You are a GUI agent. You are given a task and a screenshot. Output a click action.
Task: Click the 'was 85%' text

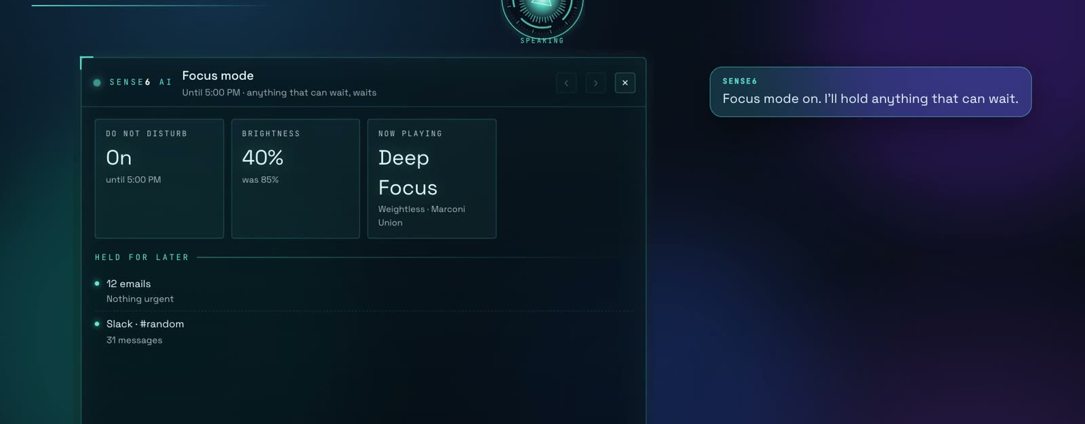click(260, 179)
